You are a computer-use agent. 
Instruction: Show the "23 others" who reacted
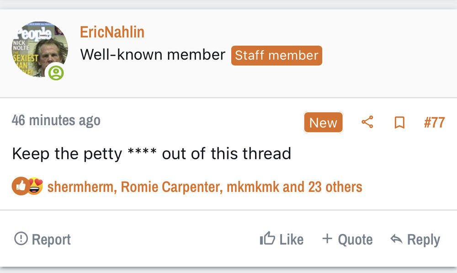[335, 187]
